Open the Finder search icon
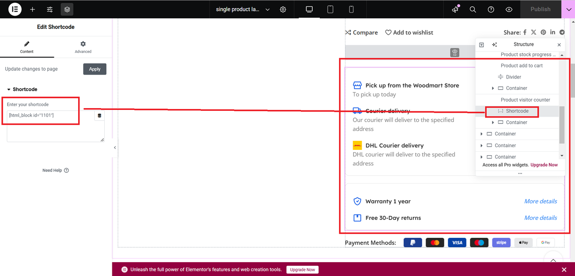575x276 pixels. pos(473,9)
